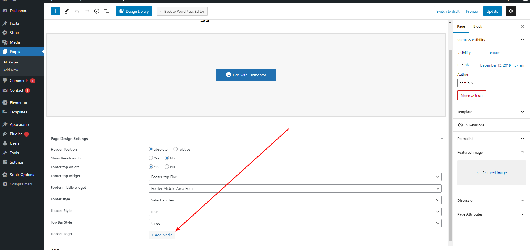Select Yes for Show Breadcrumb
Screen dimensions: 530x250
pos(151,158)
